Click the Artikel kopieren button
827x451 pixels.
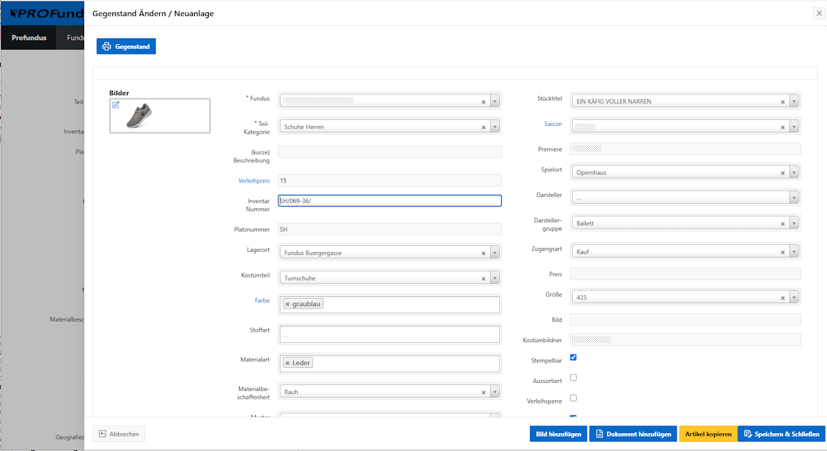[x=708, y=434]
